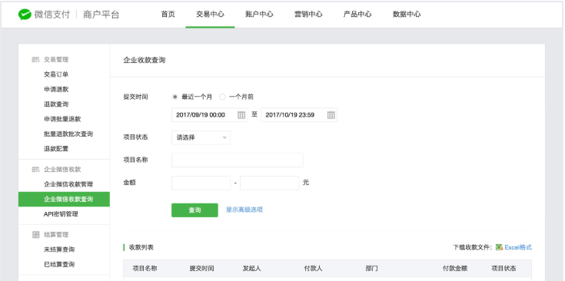Viewport: 565px width, 281px height.
Task: Click the green 查询 button
Action: pyautogui.click(x=194, y=210)
